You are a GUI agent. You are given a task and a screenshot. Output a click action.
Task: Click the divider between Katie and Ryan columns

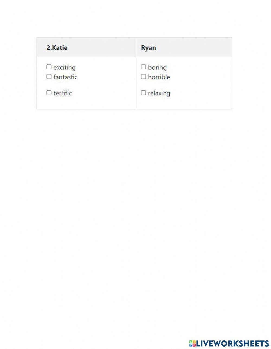[x=136, y=81]
